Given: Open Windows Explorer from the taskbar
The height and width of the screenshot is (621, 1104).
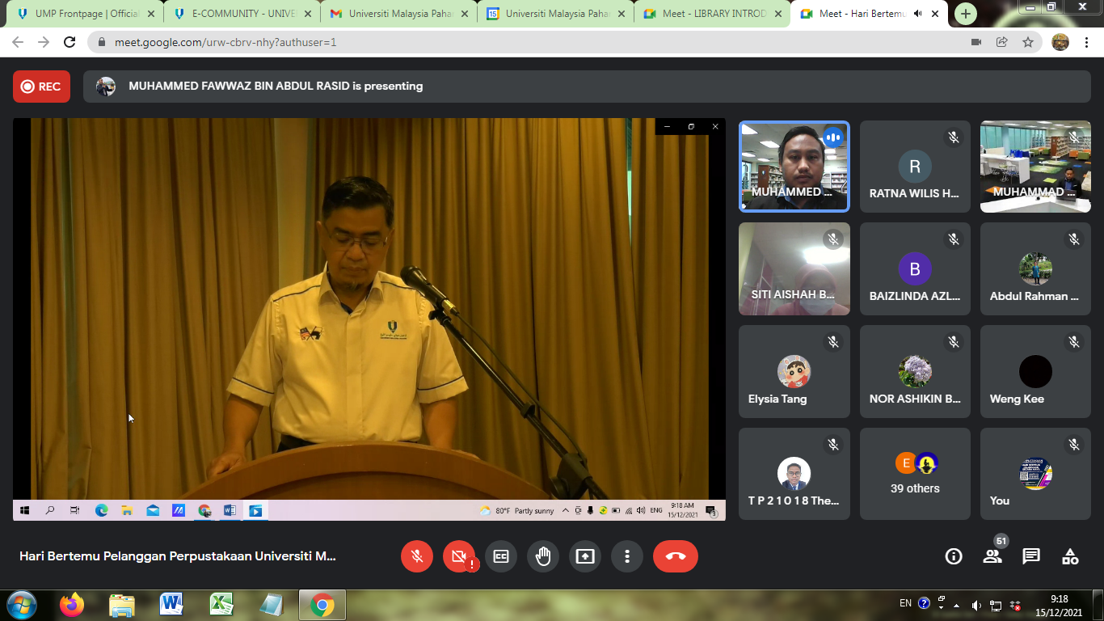Looking at the screenshot, I should tap(122, 605).
